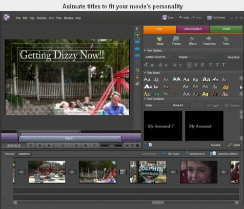Apply the yellow italic Aa text style

point(225,87)
